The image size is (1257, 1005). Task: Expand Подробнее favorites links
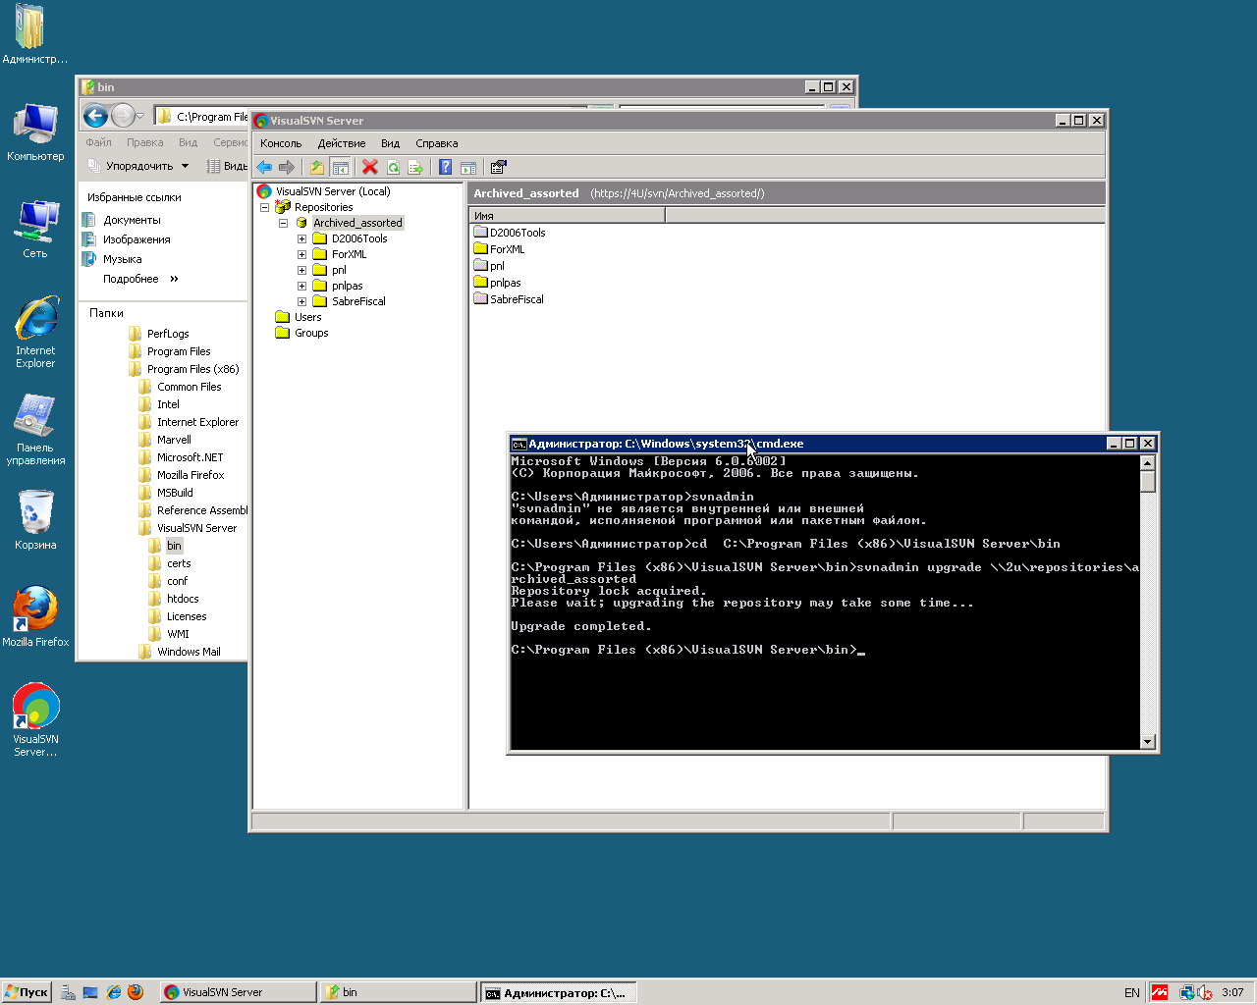point(140,279)
